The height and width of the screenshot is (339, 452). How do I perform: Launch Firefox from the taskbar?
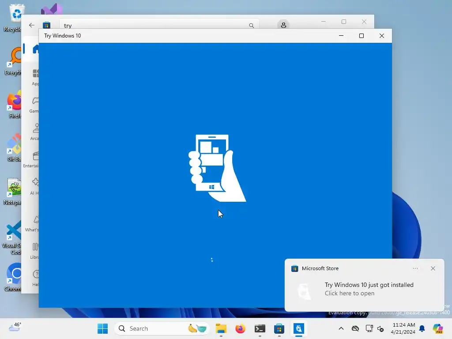point(241,328)
